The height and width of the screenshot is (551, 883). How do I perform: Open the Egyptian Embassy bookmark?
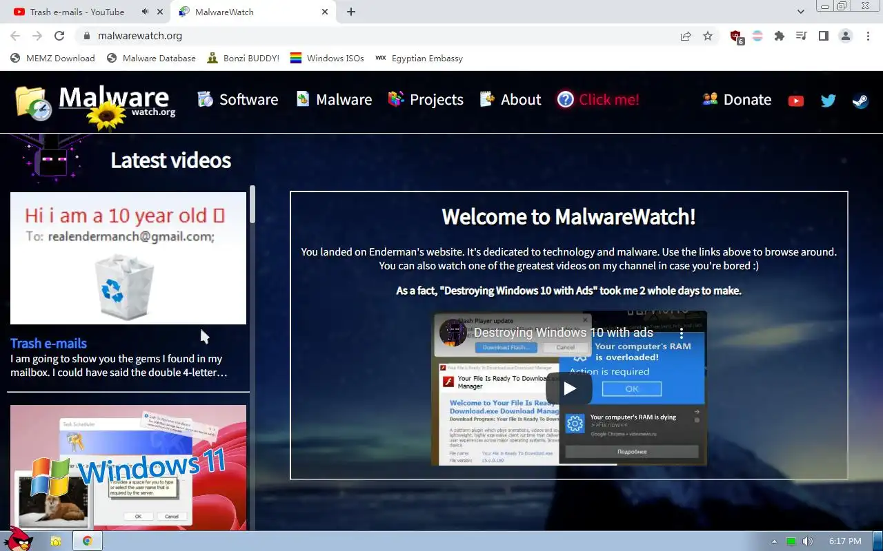(419, 59)
